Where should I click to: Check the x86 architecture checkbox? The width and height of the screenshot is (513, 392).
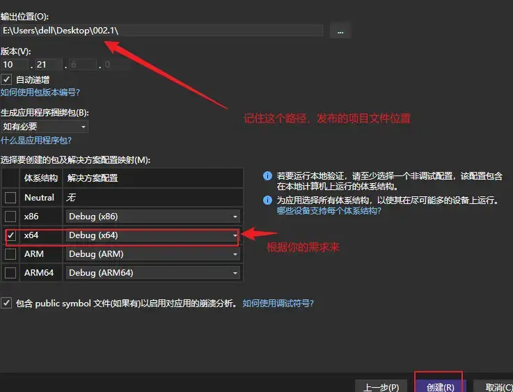coord(10,217)
